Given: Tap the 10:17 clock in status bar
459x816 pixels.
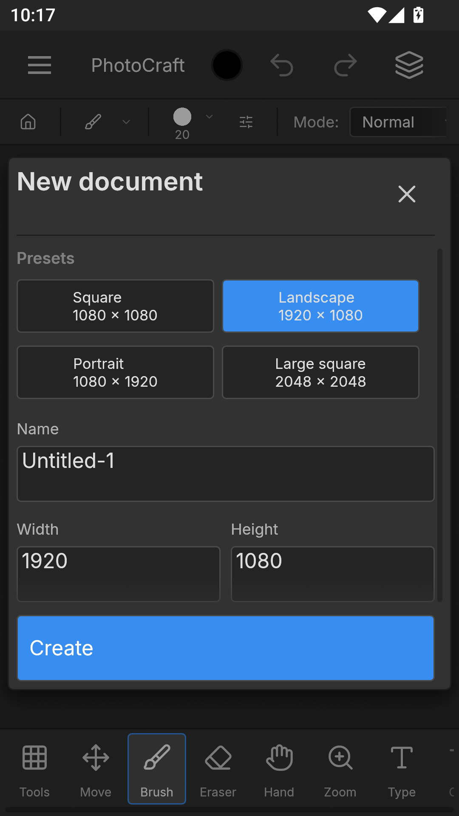Looking at the screenshot, I should [33, 15].
